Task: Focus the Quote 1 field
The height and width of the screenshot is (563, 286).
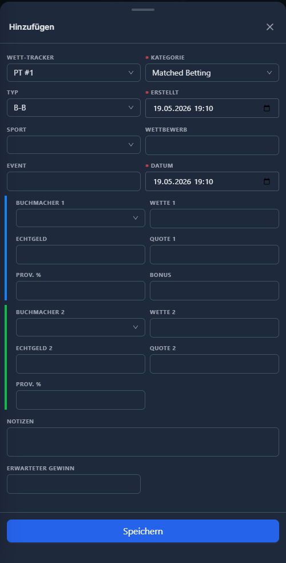Action: pyautogui.click(x=214, y=255)
